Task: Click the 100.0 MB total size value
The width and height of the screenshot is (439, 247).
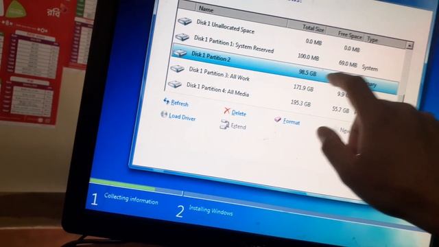Action: (308, 57)
